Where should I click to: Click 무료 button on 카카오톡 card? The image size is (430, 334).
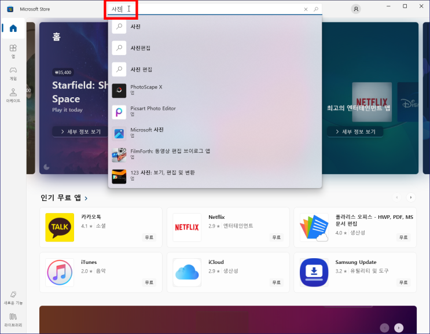(149, 237)
